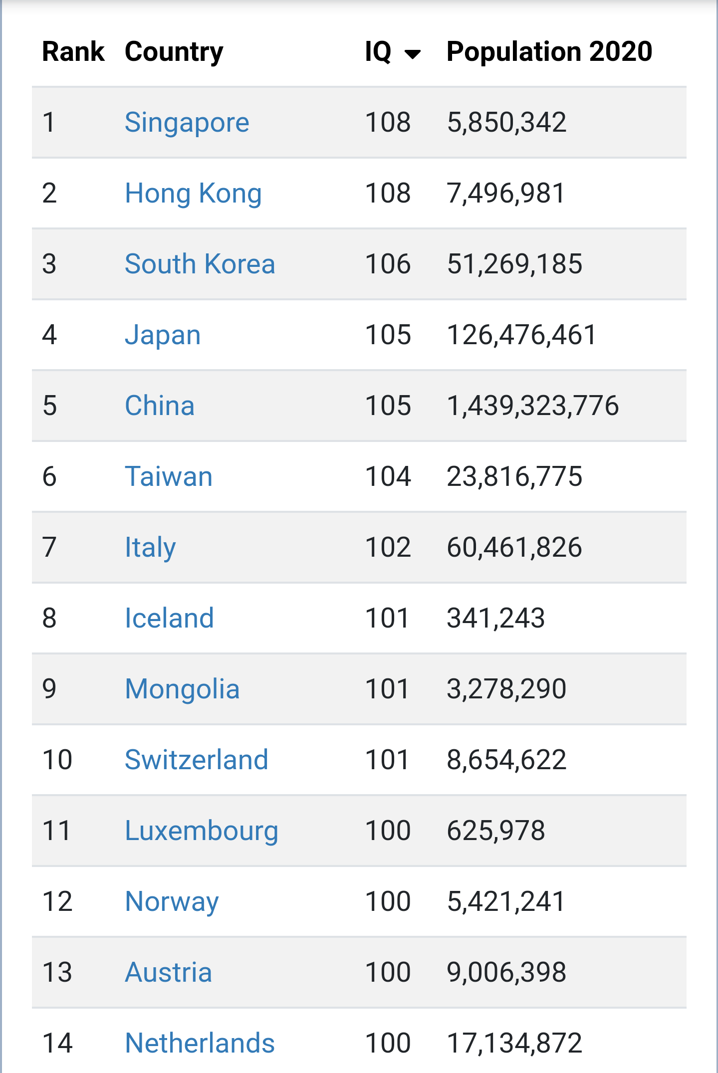Sort by Country column header
The width and height of the screenshot is (718, 1073).
(x=174, y=52)
